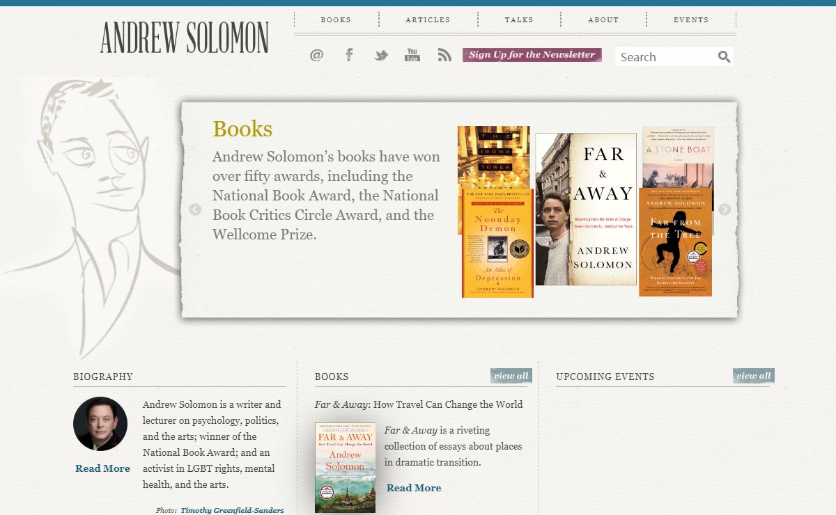Viewport: 836px width, 515px height.
Task: Open the Talks menu item
Action: click(519, 19)
